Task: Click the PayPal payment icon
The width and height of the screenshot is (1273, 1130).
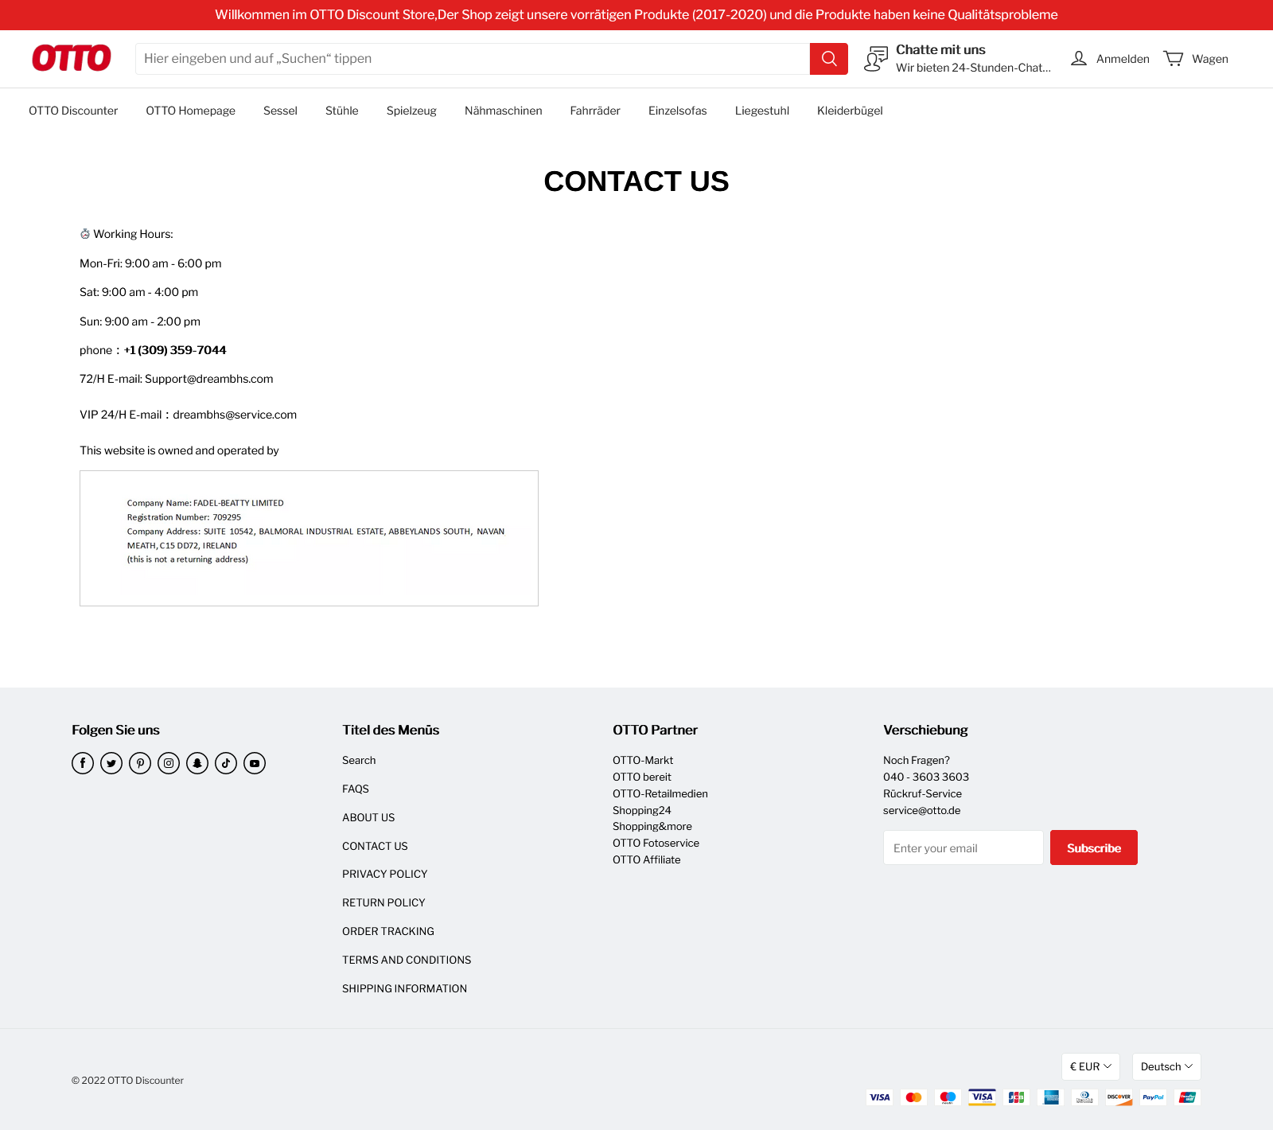Action: 1153,1097
